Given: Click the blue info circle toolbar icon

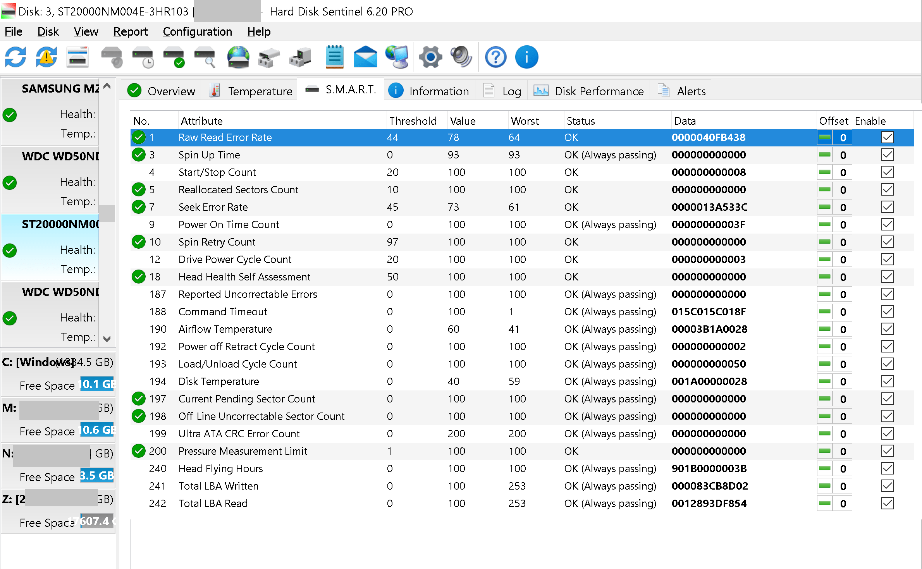Looking at the screenshot, I should pos(526,57).
